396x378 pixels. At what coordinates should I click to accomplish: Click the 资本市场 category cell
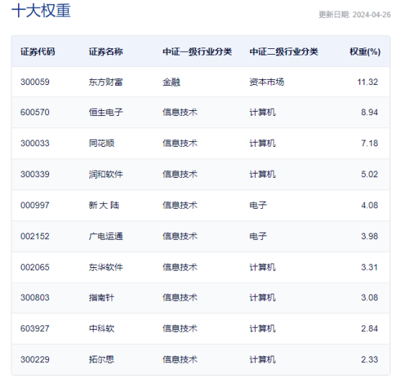point(266,82)
